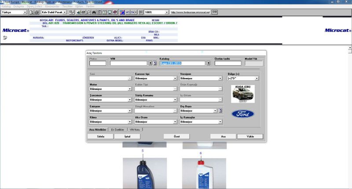Image resolution: width=352 pixels, height=189 pixels.
Task: Expand the Motor dropdown
Action: (129, 89)
